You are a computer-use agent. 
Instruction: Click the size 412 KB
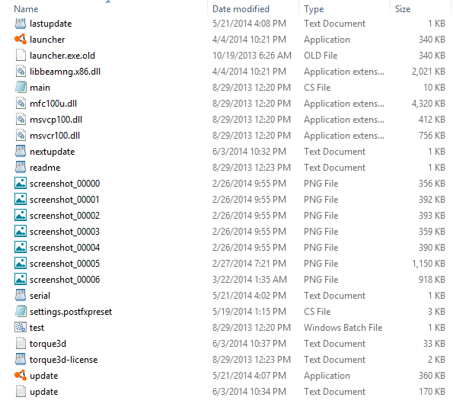coord(432,120)
